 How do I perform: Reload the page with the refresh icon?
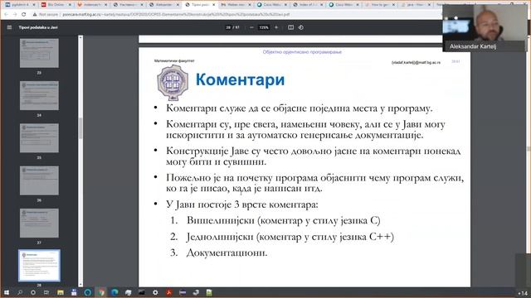coord(24,15)
